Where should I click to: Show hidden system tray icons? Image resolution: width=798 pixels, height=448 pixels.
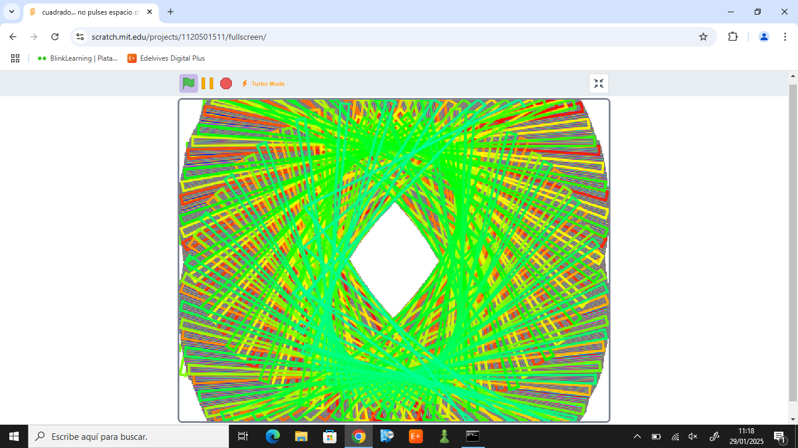(637, 436)
